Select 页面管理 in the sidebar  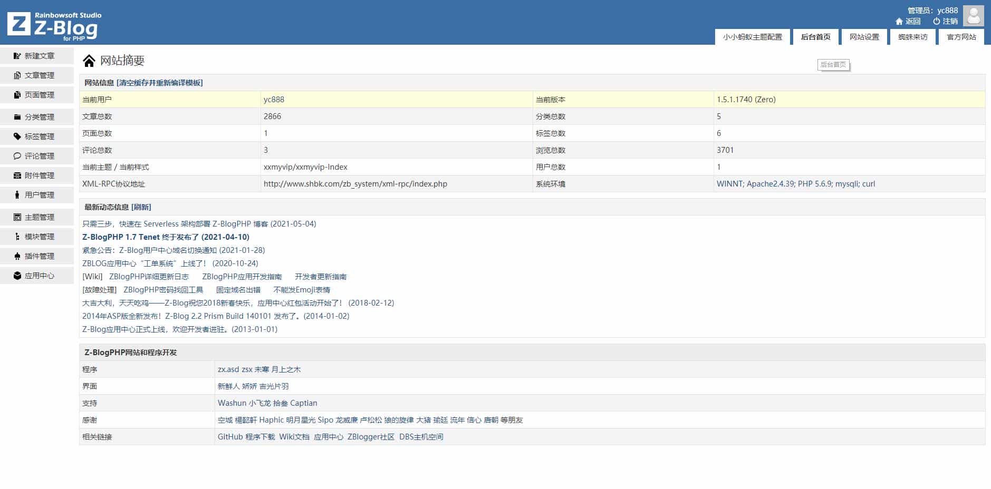tap(37, 95)
